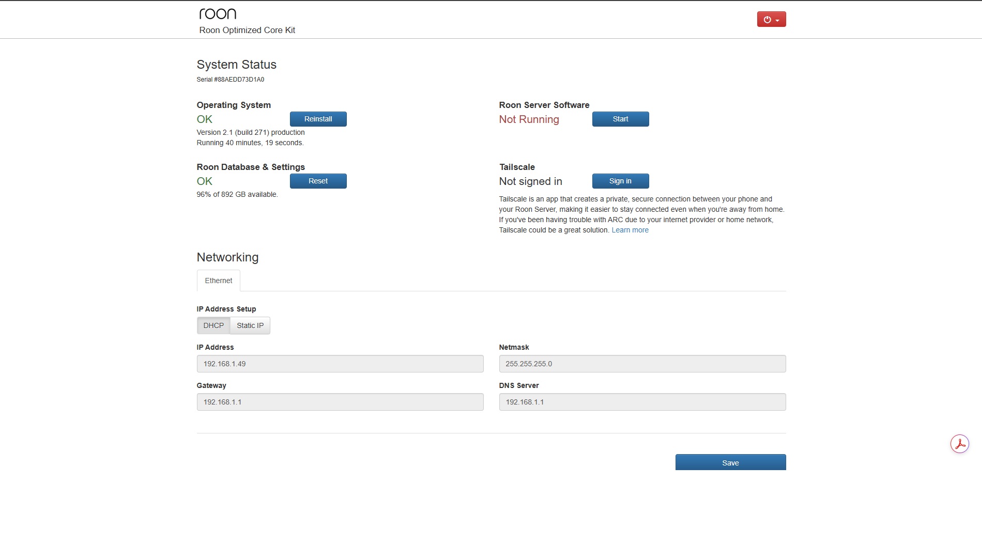982x544 pixels.
Task: Click the 'Not Running' server status
Action: 529,119
